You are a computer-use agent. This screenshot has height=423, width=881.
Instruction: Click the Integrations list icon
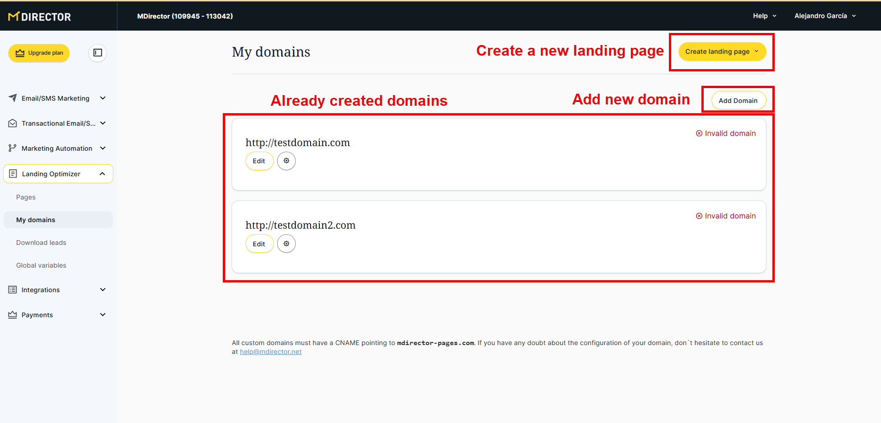pyautogui.click(x=13, y=290)
